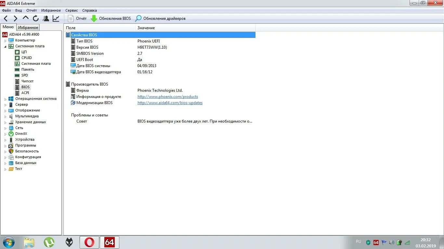Select CPUID in the sidebar tree

[26, 58]
